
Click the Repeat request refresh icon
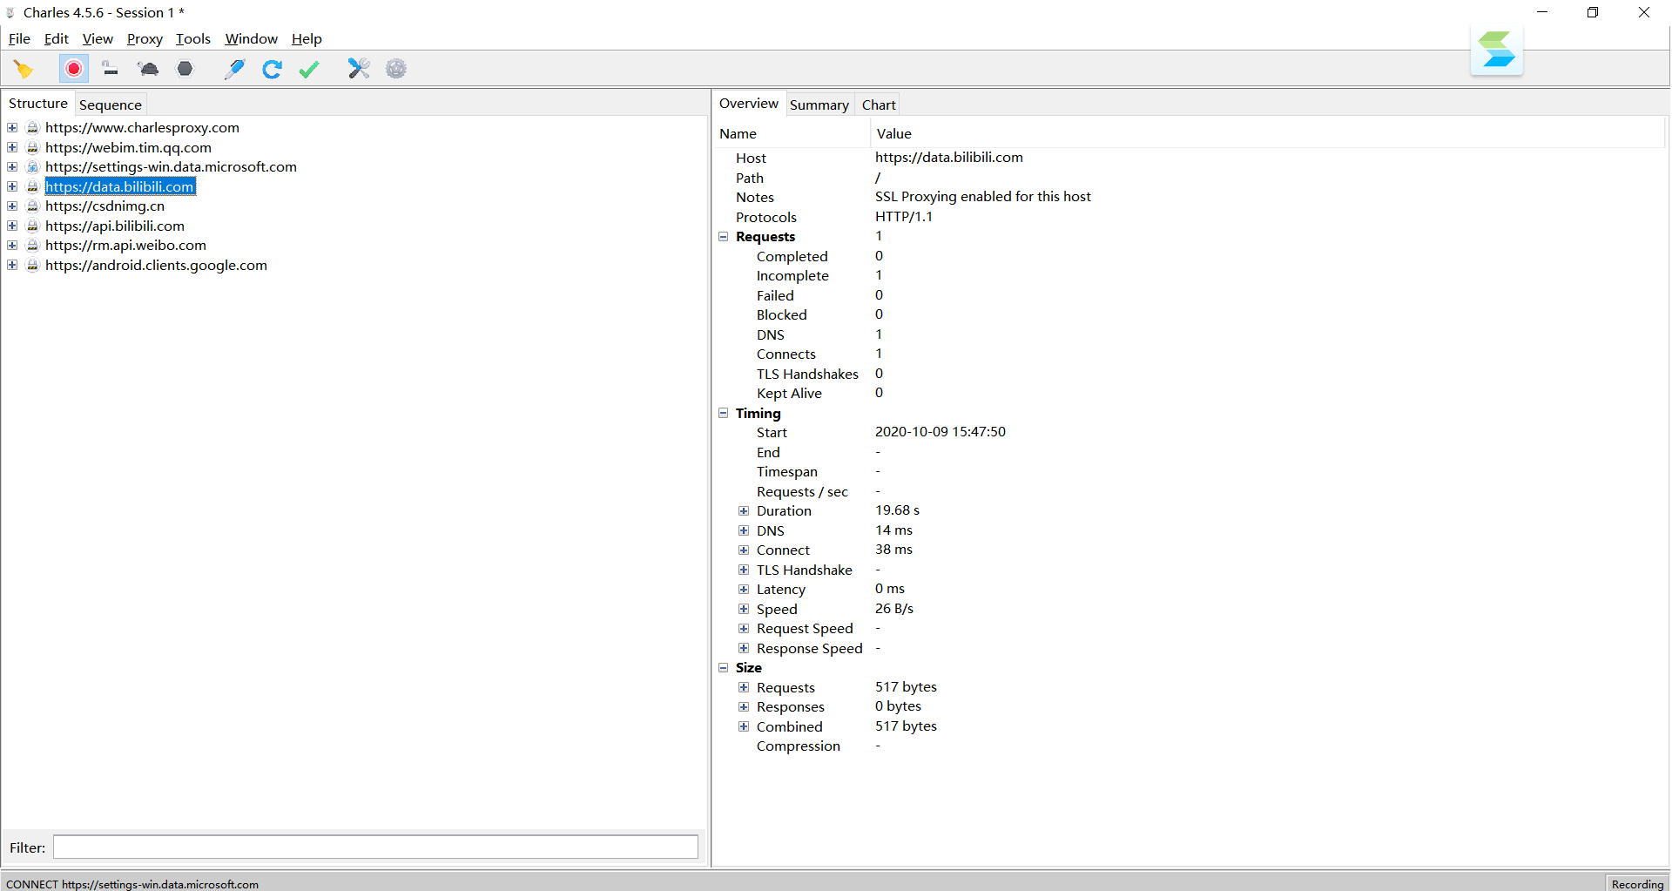(272, 69)
